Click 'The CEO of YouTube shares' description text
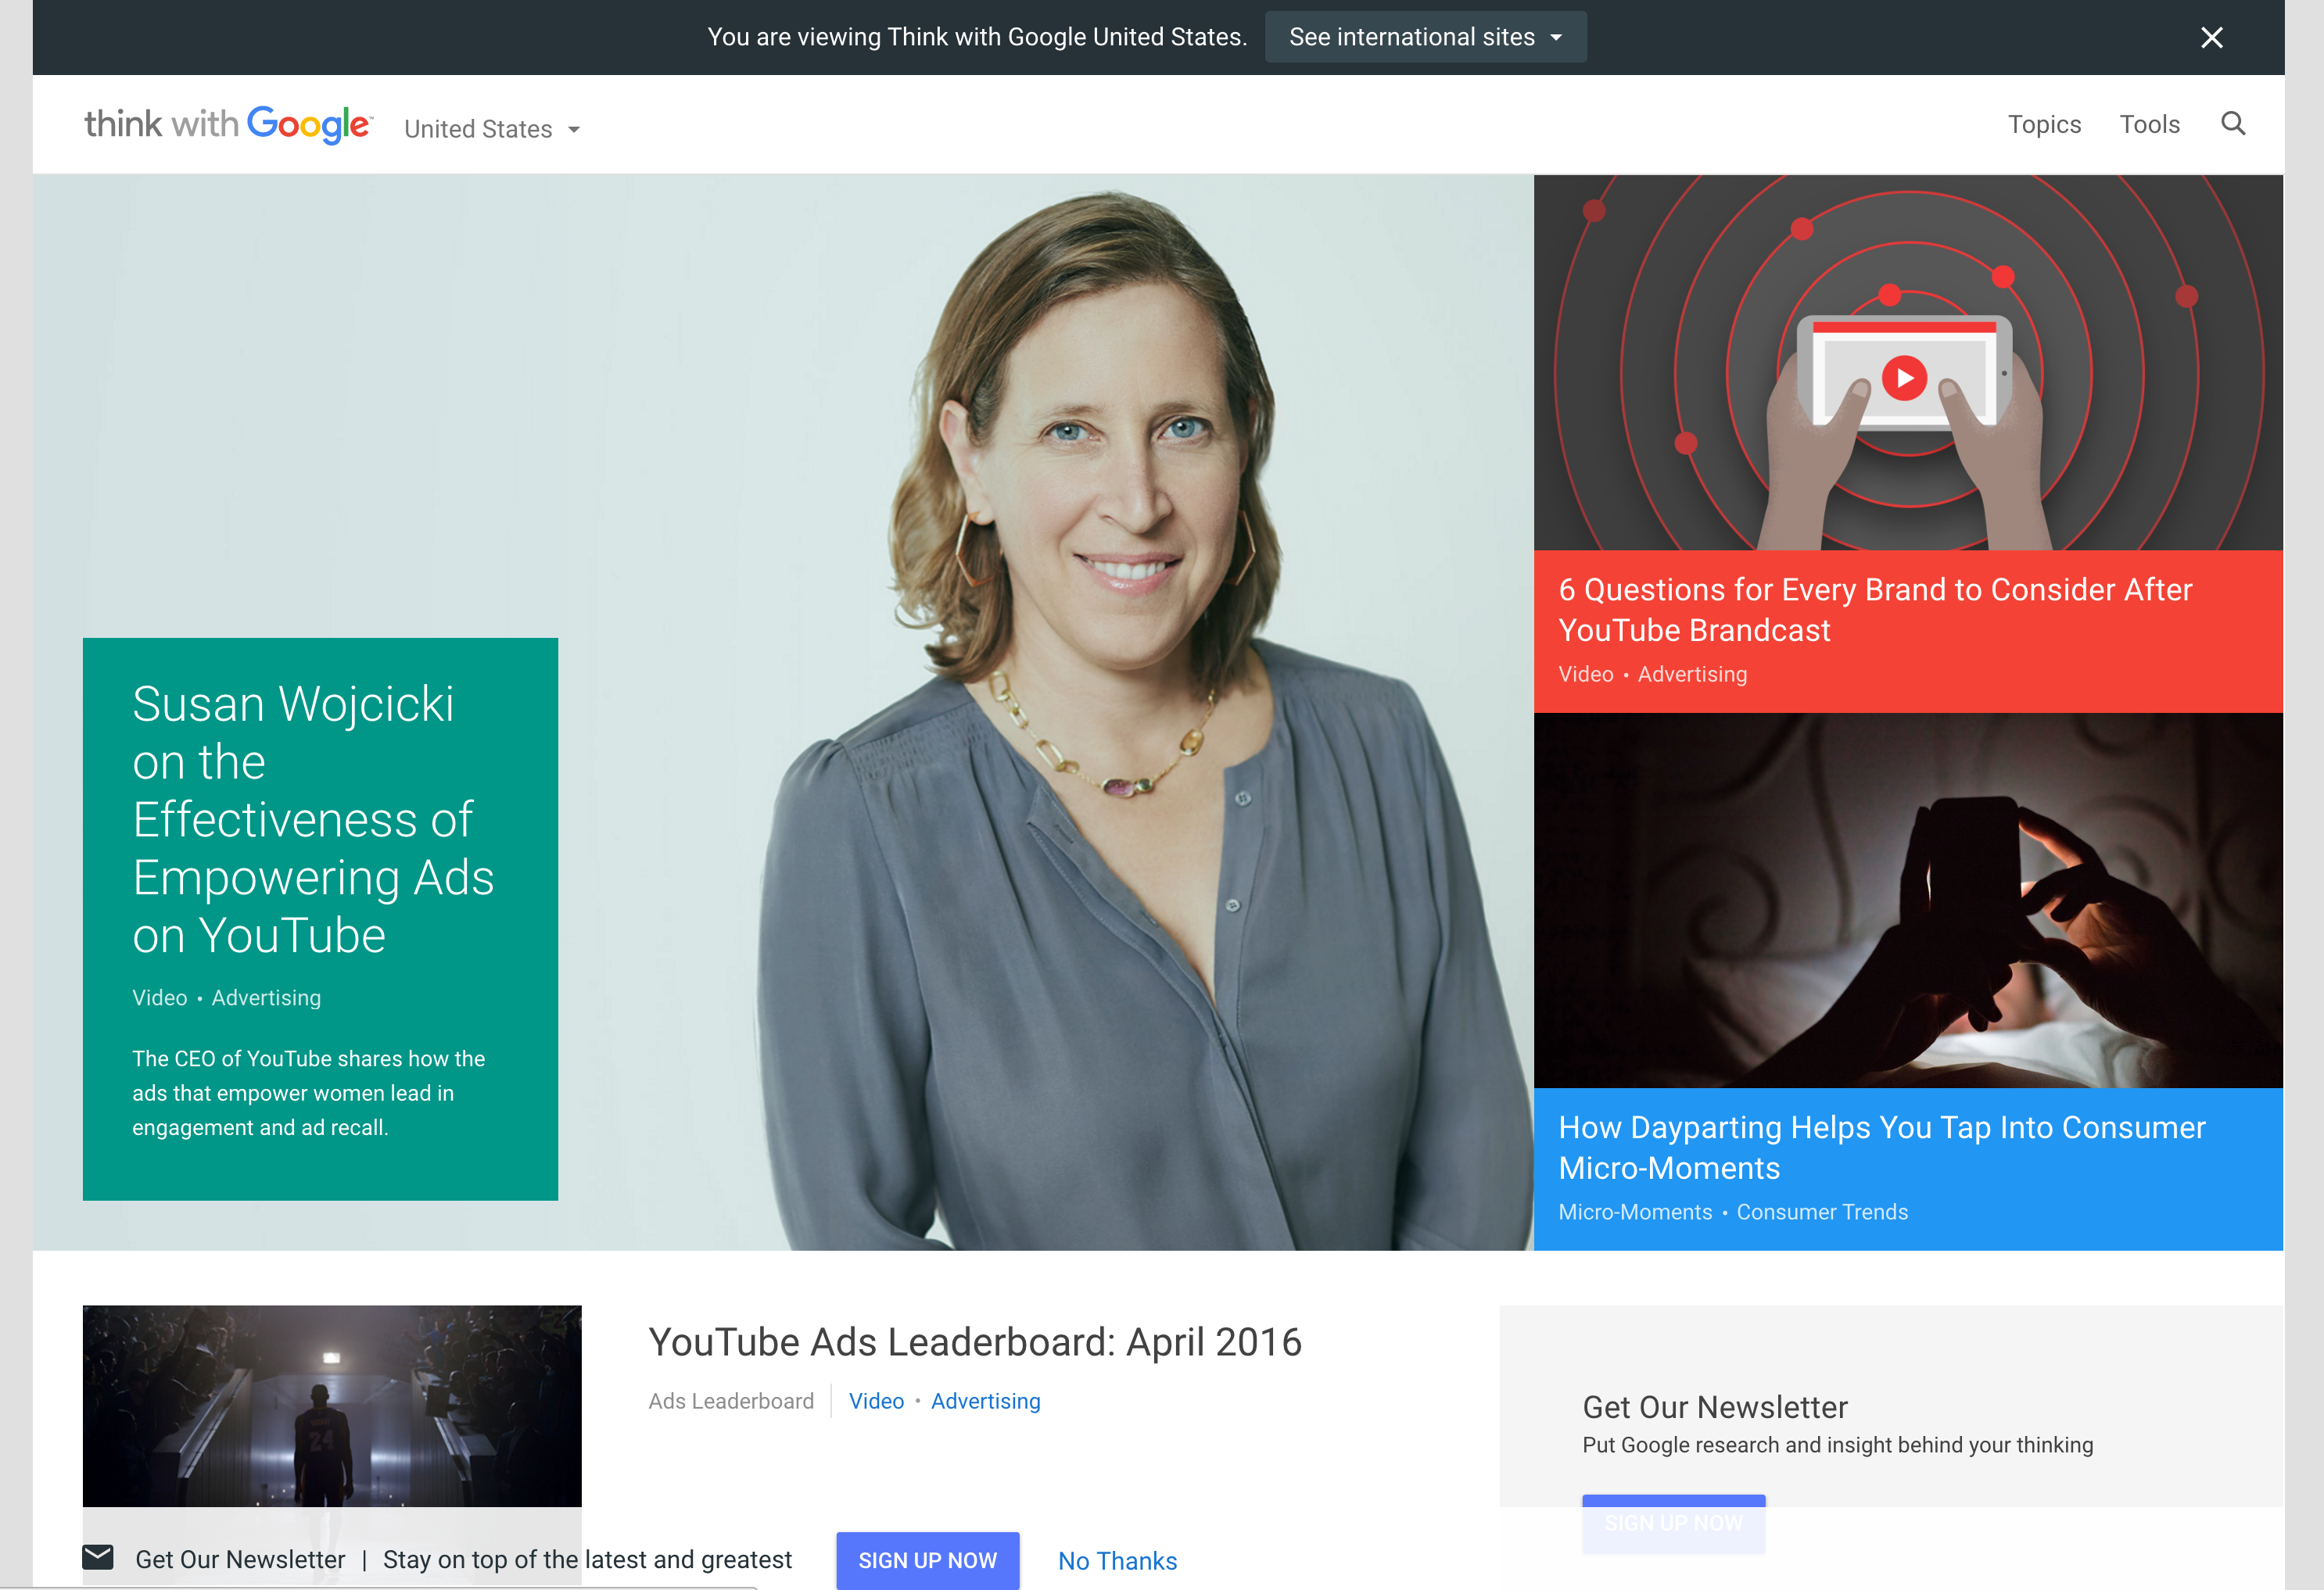This screenshot has width=2324, height=1590. tap(308, 1094)
